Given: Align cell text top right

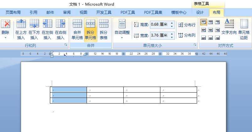Looking at the screenshot, I should pos(217,22).
